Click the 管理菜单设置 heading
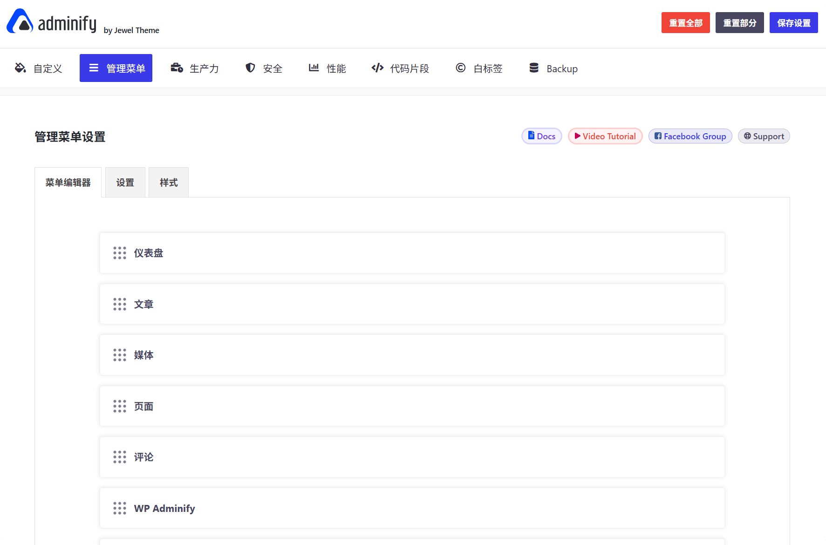The height and width of the screenshot is (545, 826). pos(70,137)
